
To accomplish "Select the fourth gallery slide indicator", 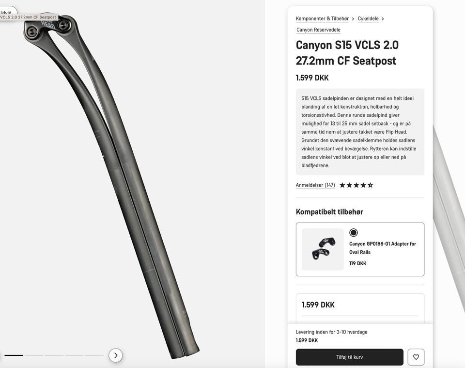I will click(x=74, y=355).
